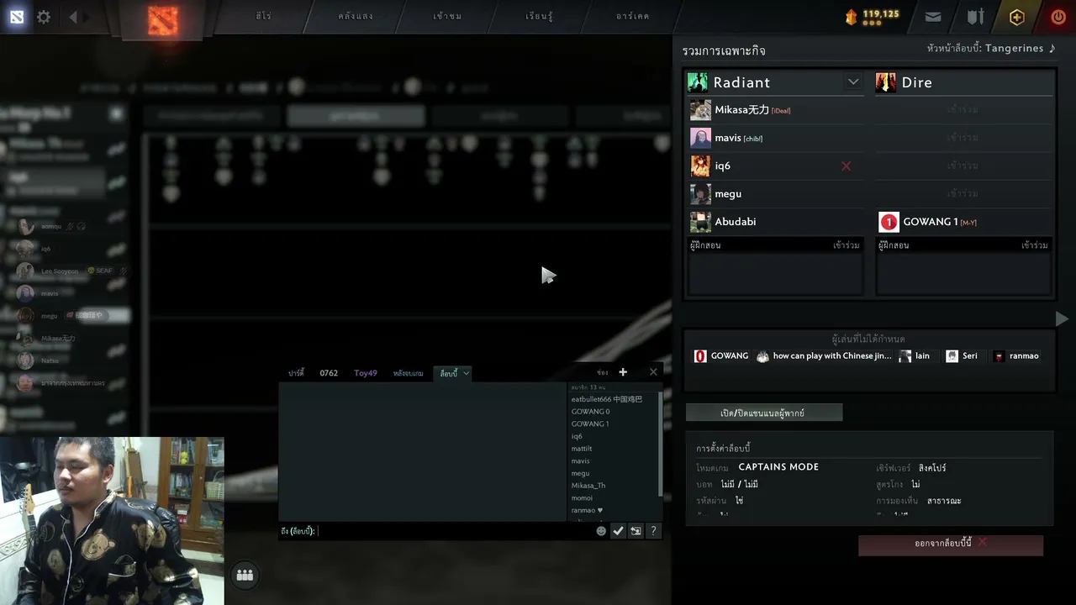Click eatbullet666 in the chat member list

pos(606,399)
